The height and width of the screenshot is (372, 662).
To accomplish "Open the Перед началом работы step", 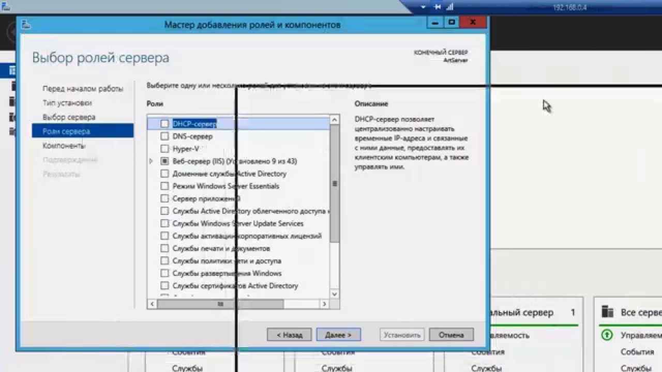I will tap(83, 89).
